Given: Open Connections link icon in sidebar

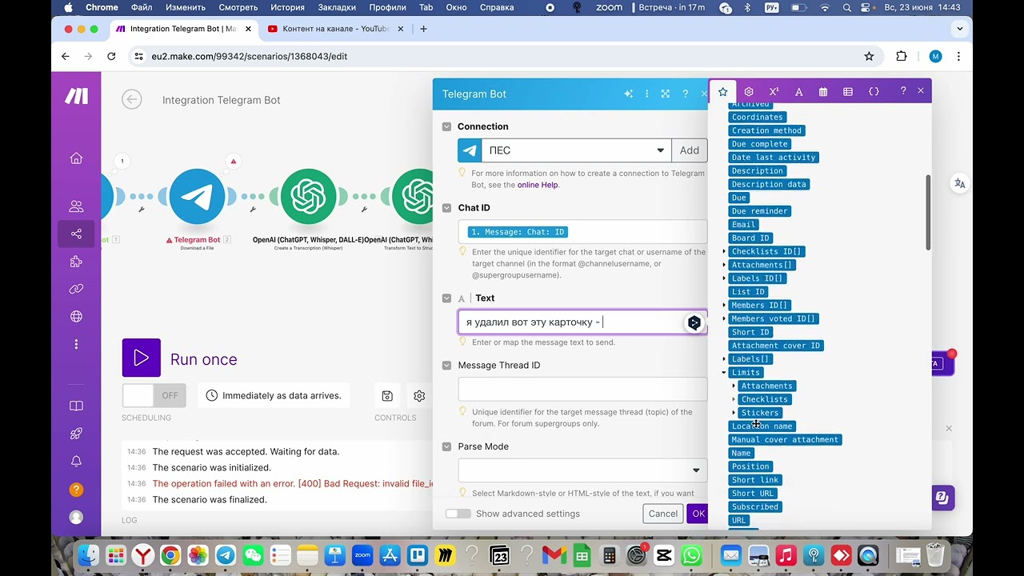Looking at the screenshot, I should click(76, 289).
